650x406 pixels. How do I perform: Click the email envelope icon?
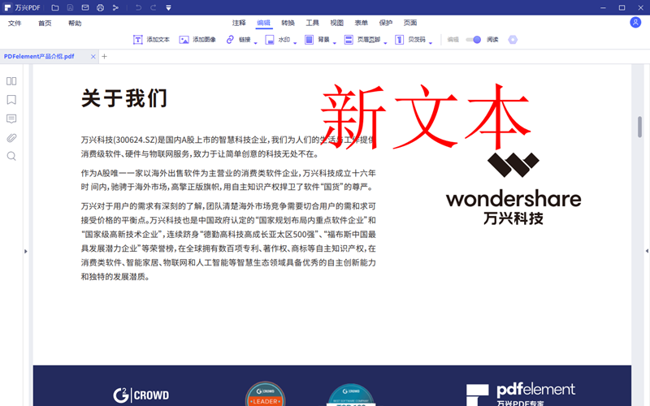pyautogui.click(x=85, y=7)
